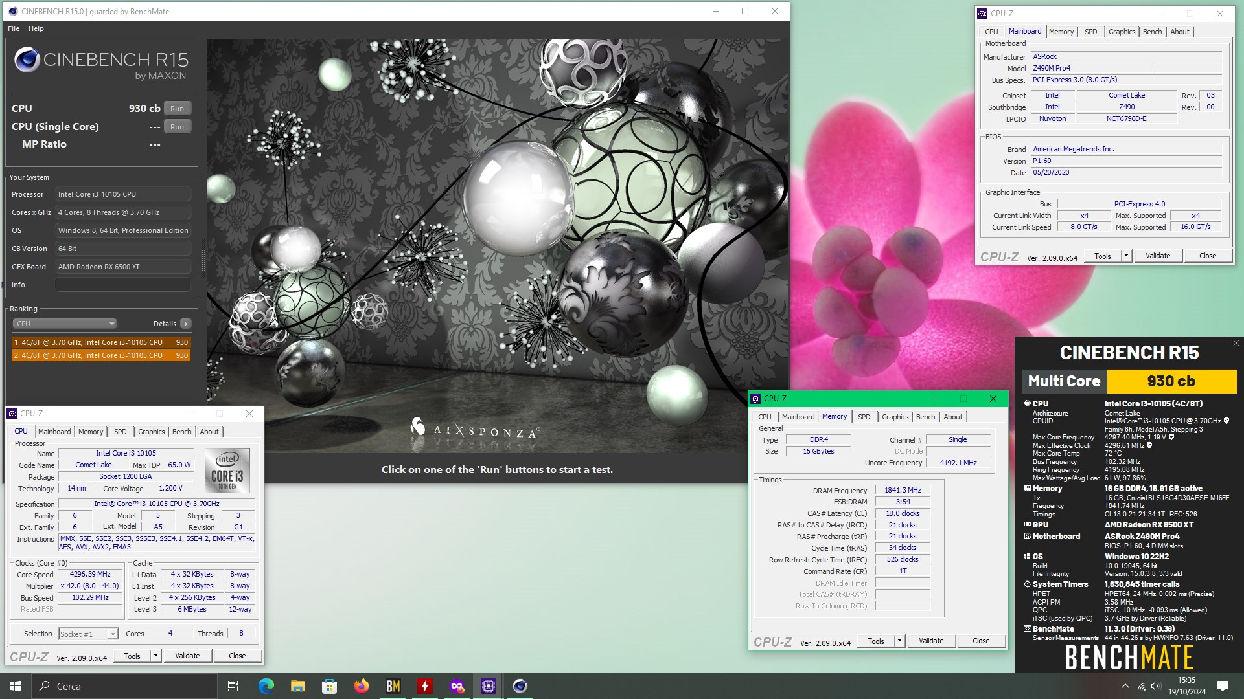Click Tools button in Mainboard CPU-Z window
This screenshot has height=699, width=1244.
click(1103, 256)
